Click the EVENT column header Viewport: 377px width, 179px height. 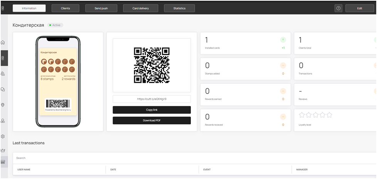(x=207, y=170)
